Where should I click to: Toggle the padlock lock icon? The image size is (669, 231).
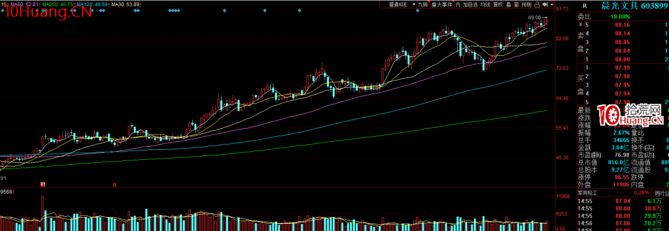pos(537,4)
